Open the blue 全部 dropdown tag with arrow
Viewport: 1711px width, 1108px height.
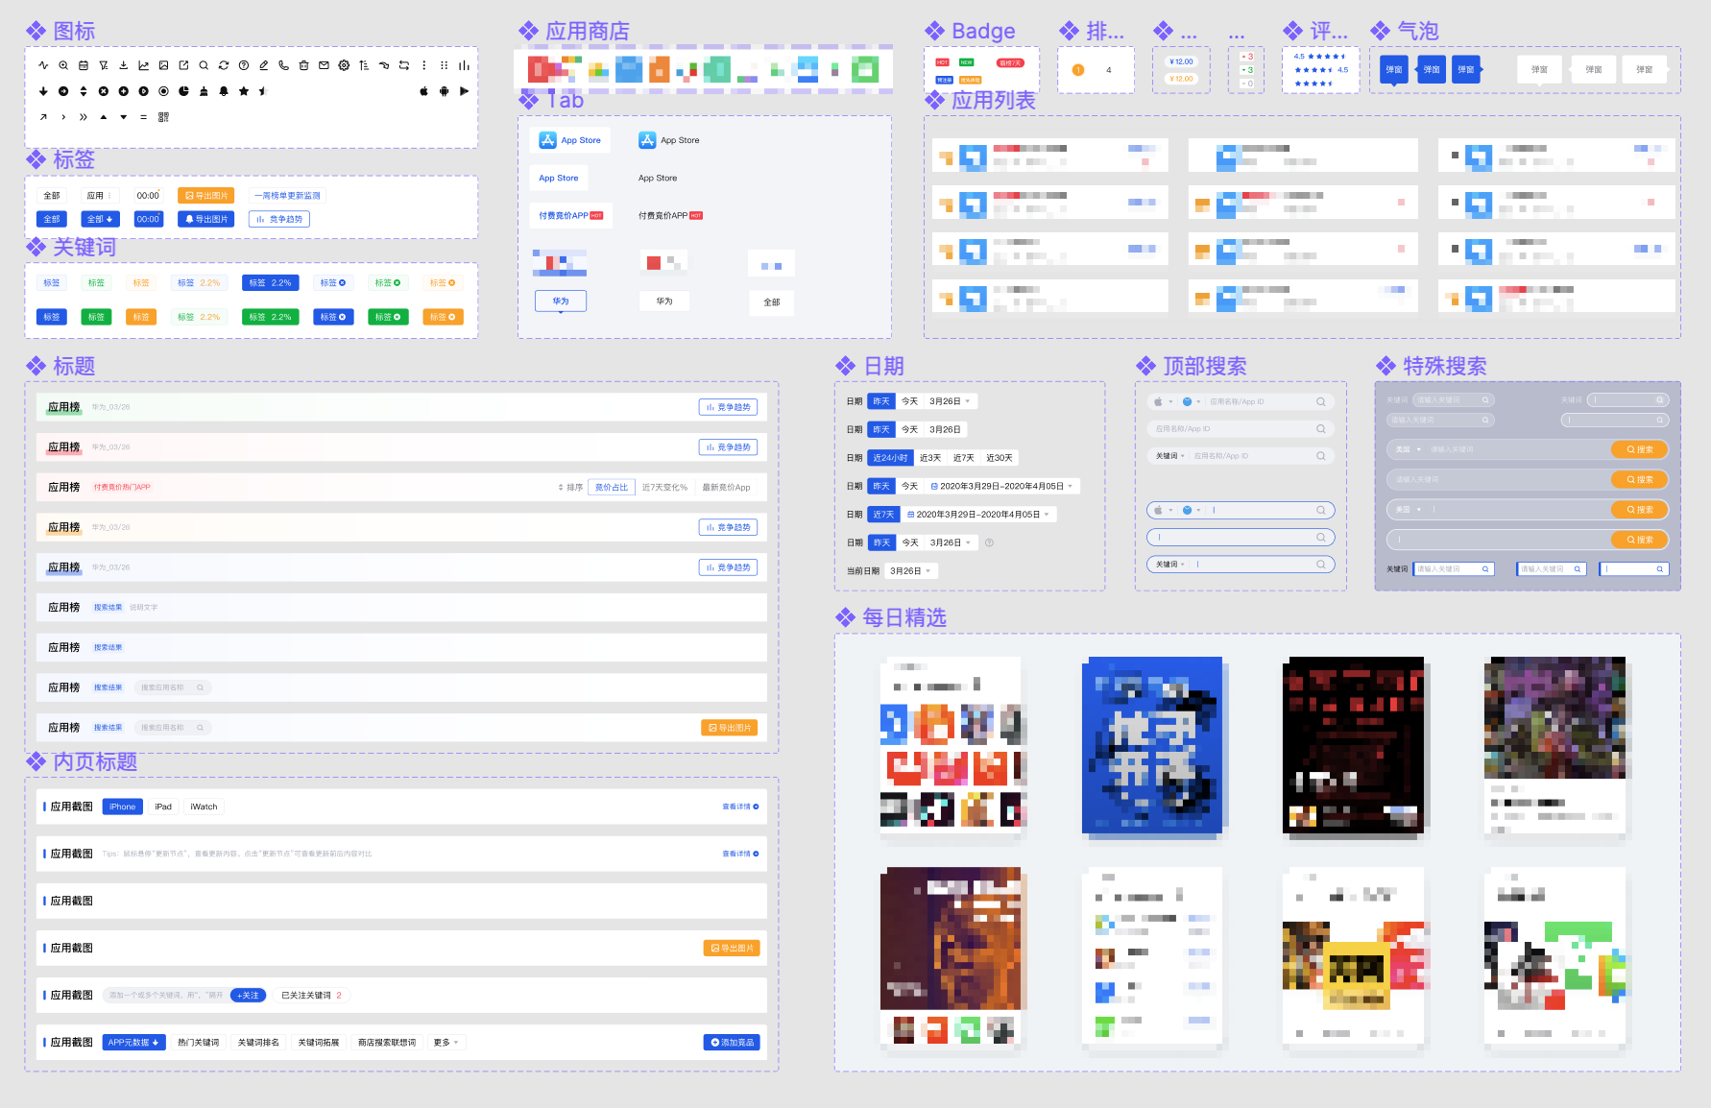101,219
